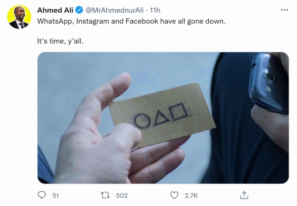This screenshot has width=297, height=206.
Task: Open the share upload icon
Action: [x=244, y=195]
